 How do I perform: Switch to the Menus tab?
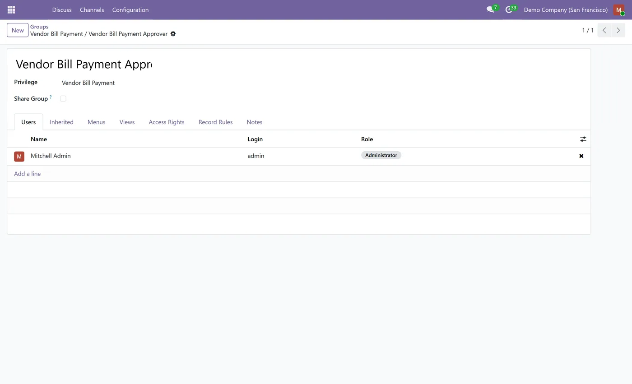[x=96, y=122]
